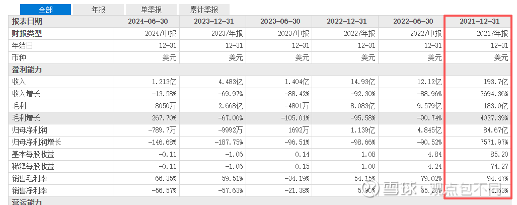Click the 193.7亿 revenue value
The image size is (517, 205).
pos(495,82)
